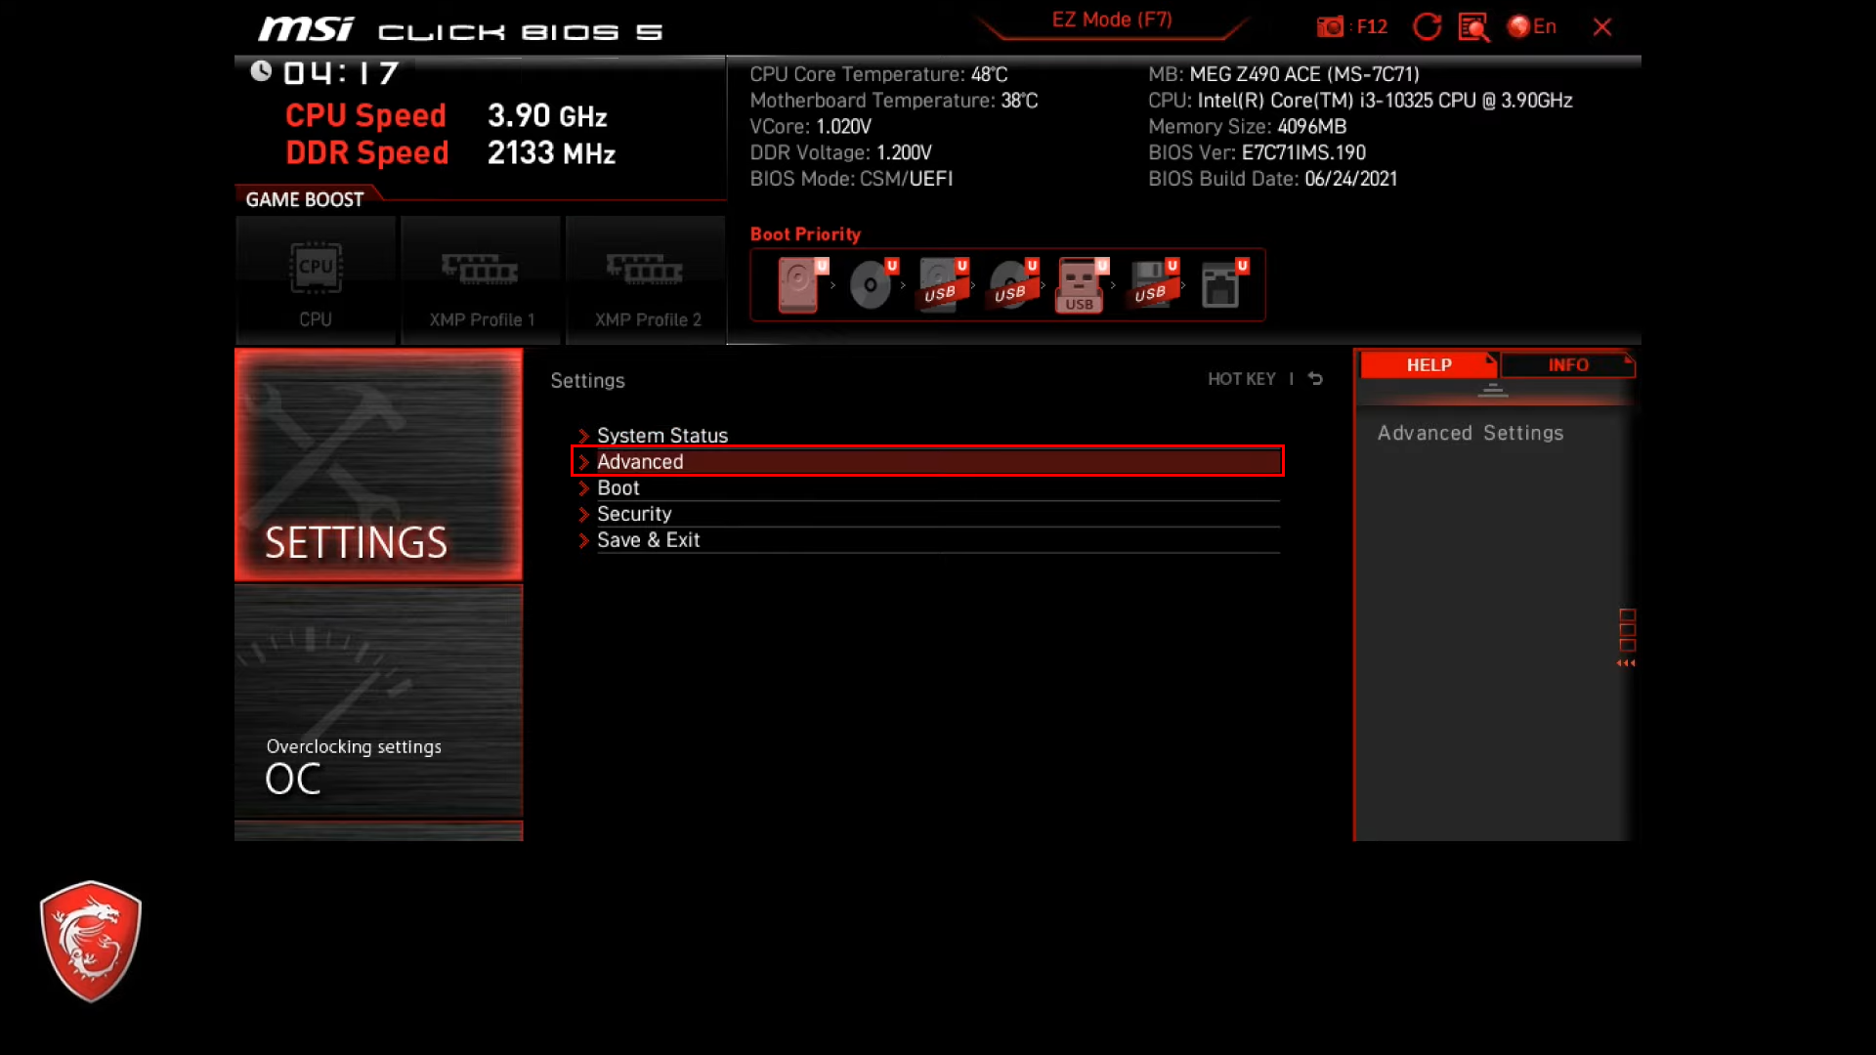Click the MSI Click BIOS 5 logo
Screen dimensions: 1876x1055
tap(460, 29)
